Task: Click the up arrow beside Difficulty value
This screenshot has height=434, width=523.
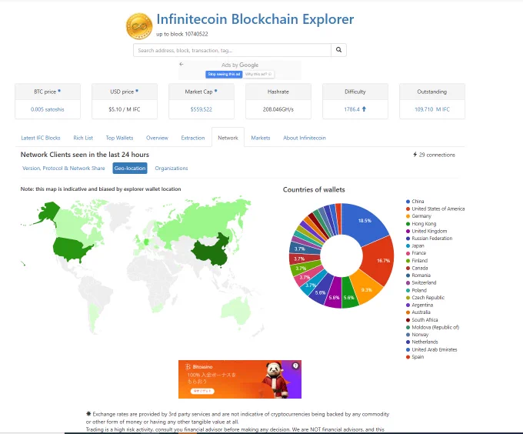Action: point(364,109)
